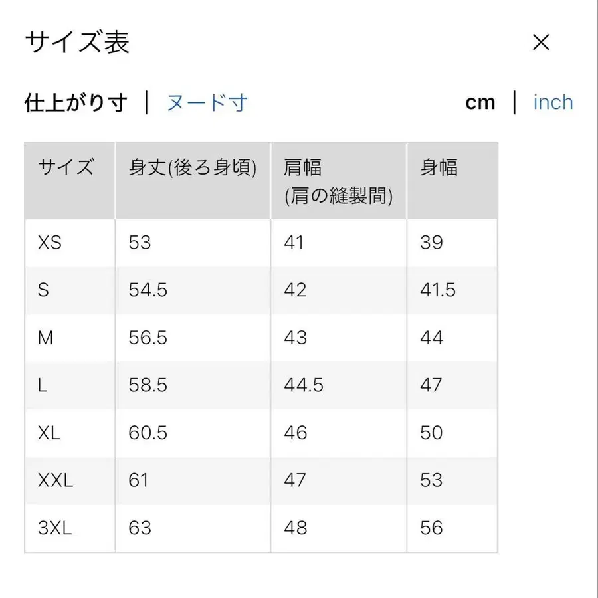
Task: Switch to ヌード寸 body measurements
Action: [205, 102]
